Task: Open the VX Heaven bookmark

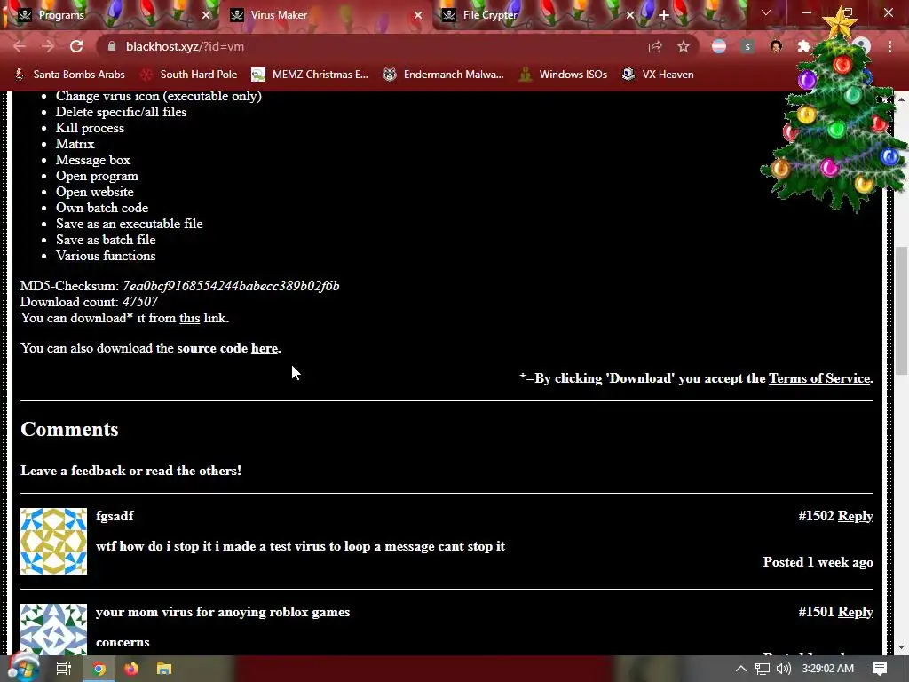Action: [658, 75]
